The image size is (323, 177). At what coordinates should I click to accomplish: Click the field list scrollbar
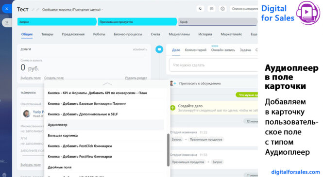click(168, 150)
